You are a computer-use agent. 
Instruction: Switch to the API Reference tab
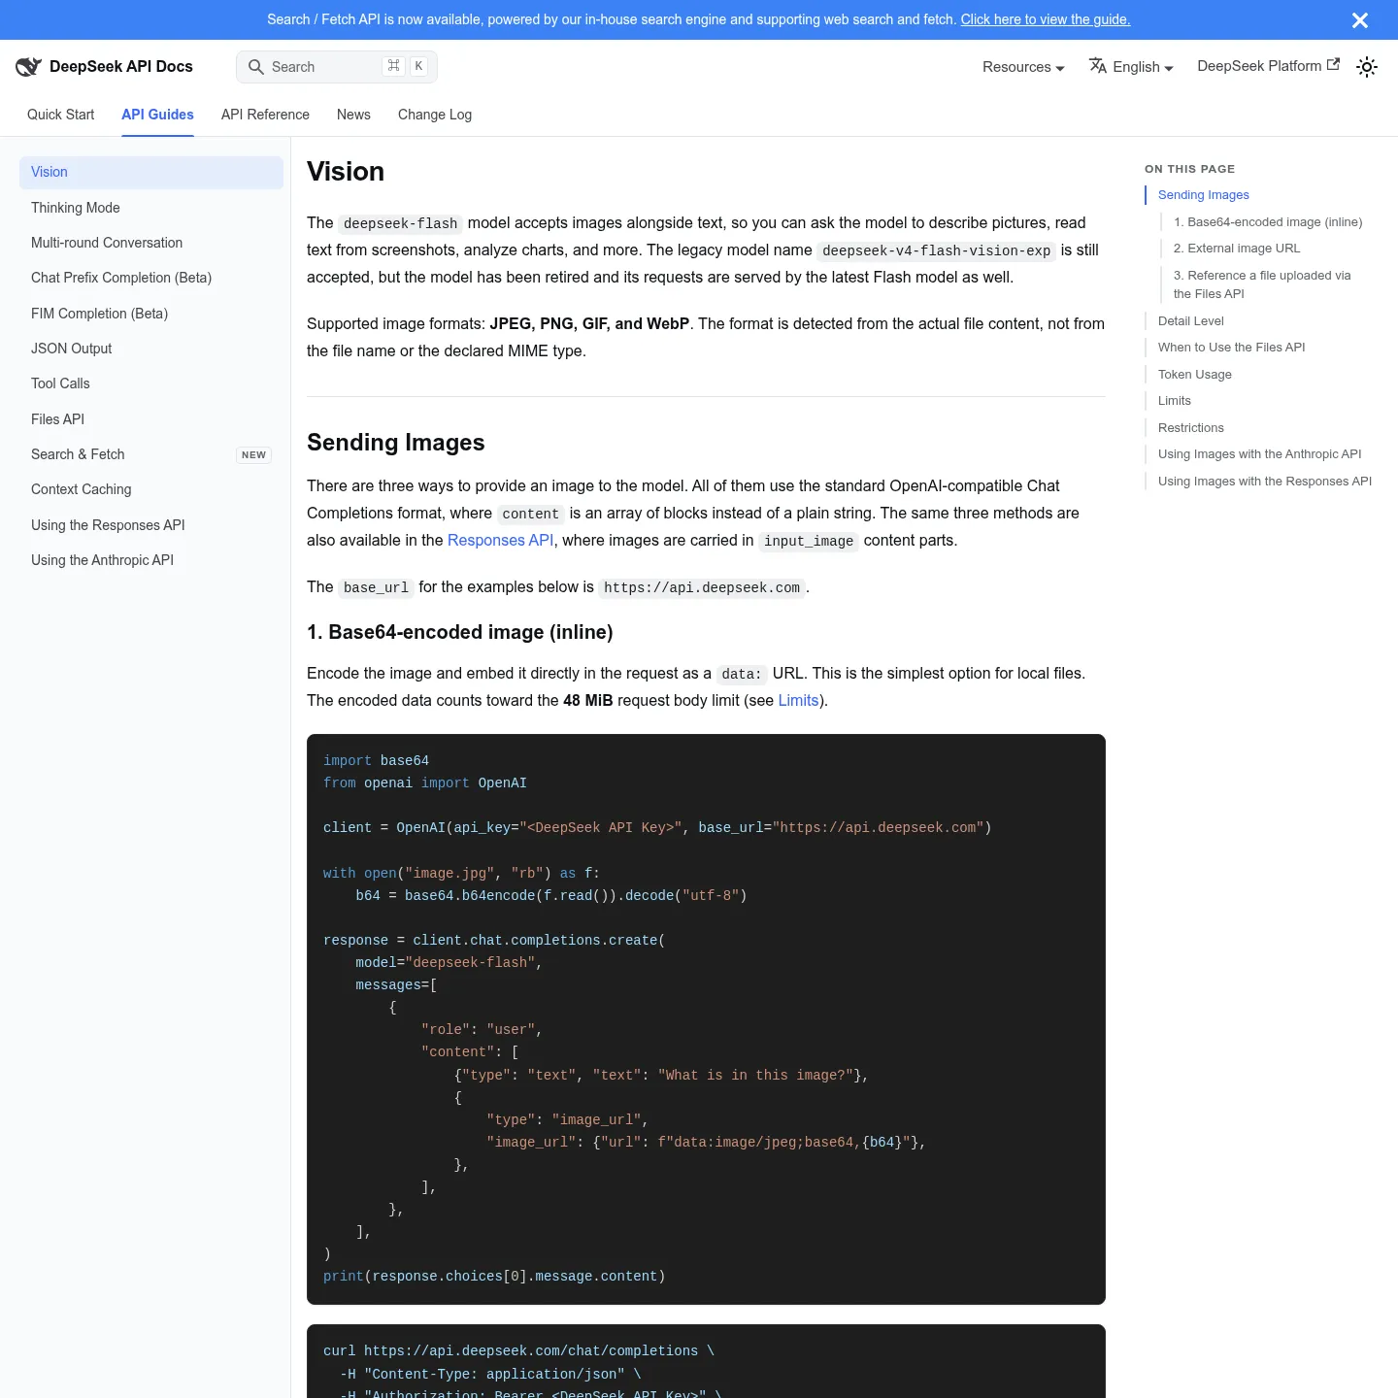click(x=265, y=115)
